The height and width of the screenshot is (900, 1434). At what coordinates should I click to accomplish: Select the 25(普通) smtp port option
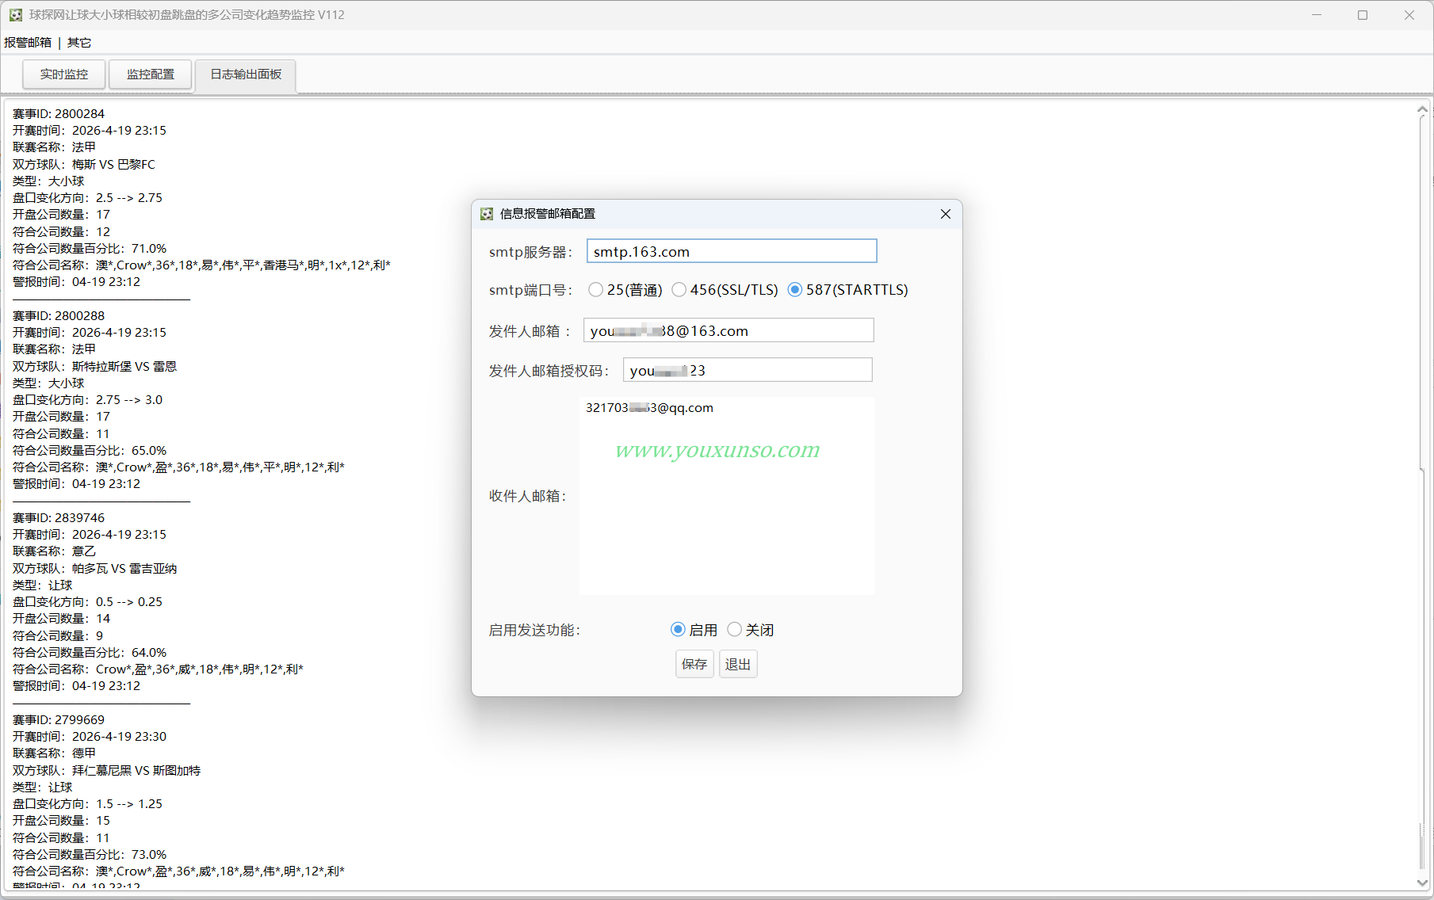(595, 290)
